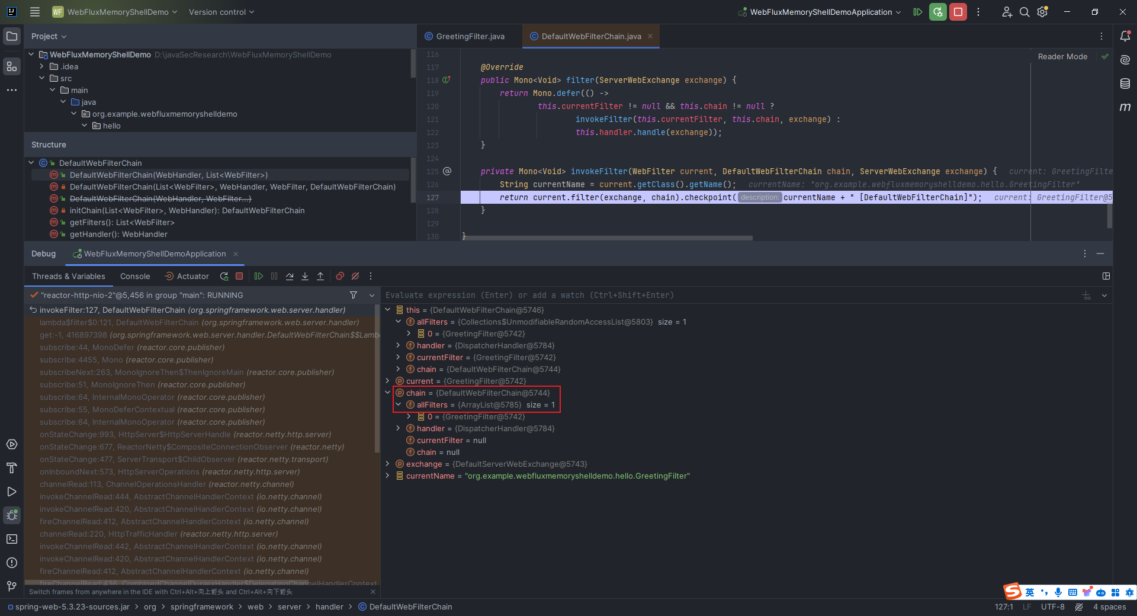The width and height of the screenshot is (1137, 616).
Task: Open the Services tool window icon
Action: pyautogui.click(x=12, y=444)
